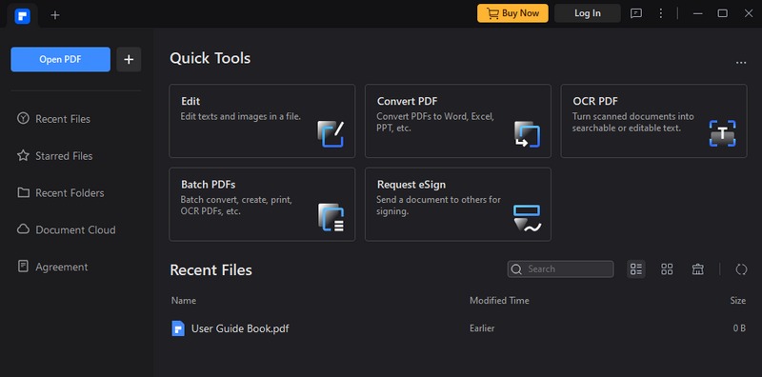Image resolution: width=762 pixels, height=377 pixels.
Task: Click the Edit pencil icon in Quick Tools
Action: (331, 134)
